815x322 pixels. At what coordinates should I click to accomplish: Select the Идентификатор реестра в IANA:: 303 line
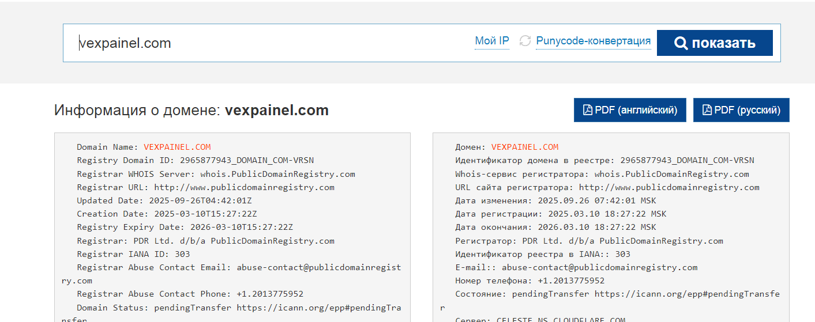(x=543, y=254)
